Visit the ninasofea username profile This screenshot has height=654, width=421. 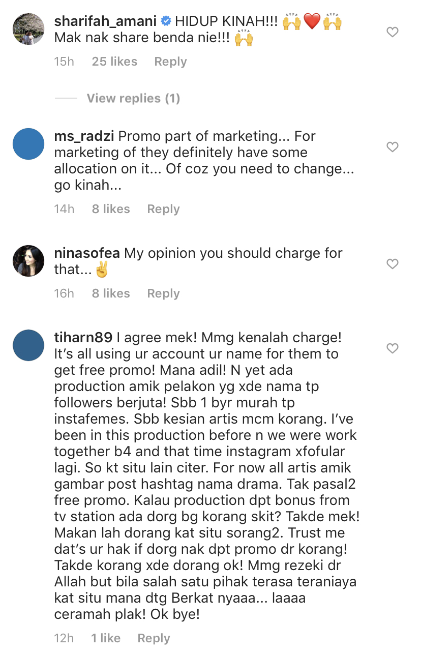tap(87, 253)
